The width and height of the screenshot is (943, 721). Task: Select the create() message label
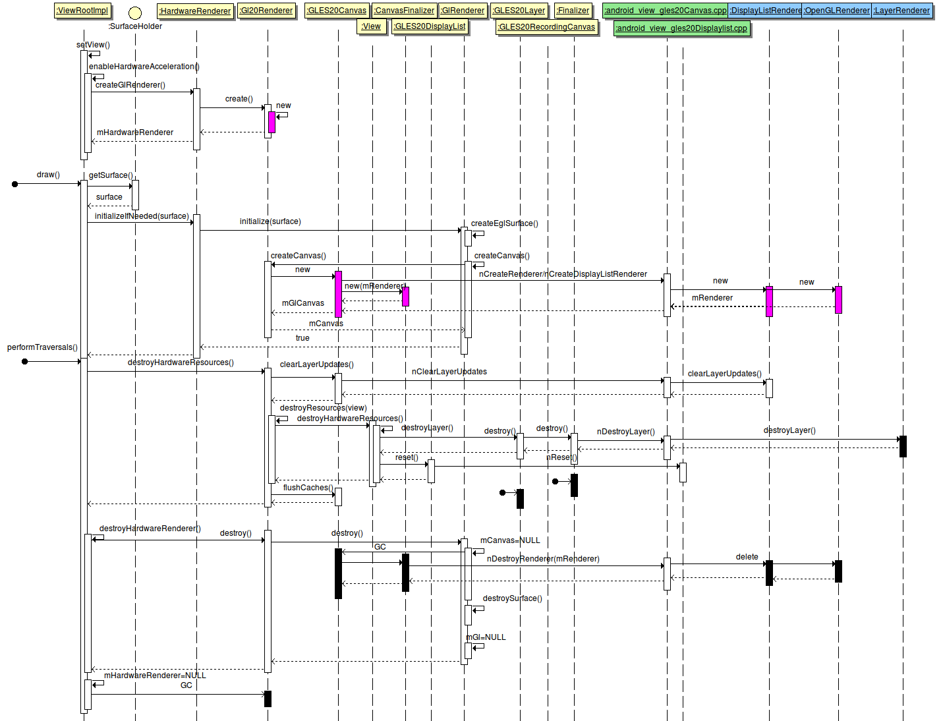239,99
